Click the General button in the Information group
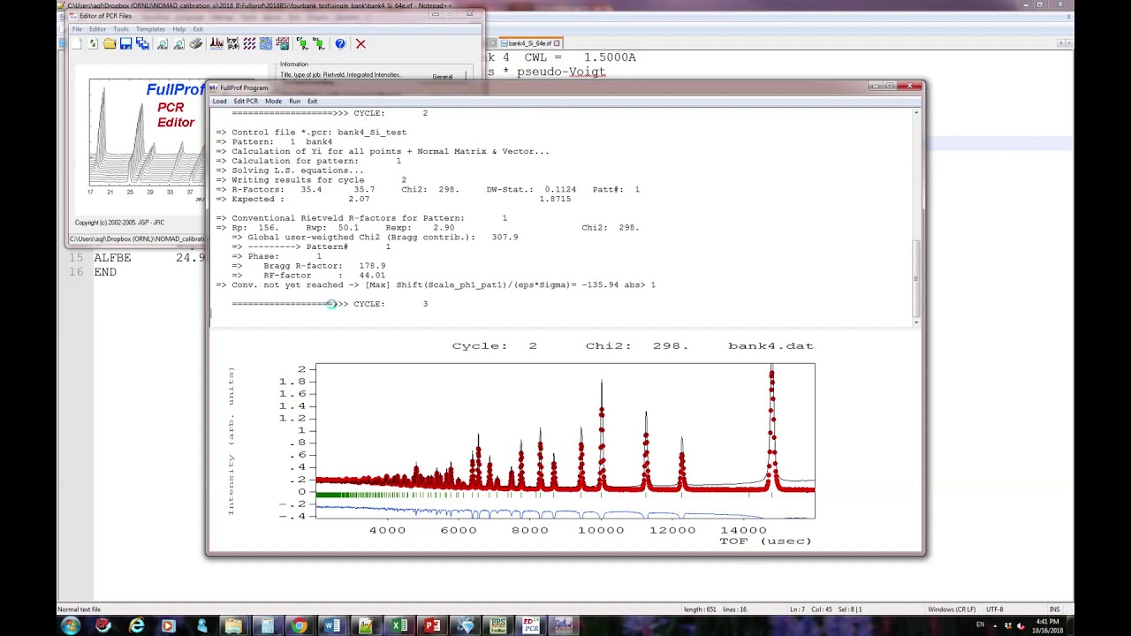The height and width of the screenshot is (636, 1131). tap(443, 77)
